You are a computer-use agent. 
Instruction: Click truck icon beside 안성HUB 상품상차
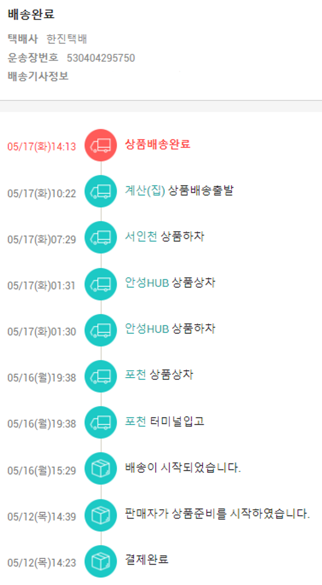click(101, 284)
